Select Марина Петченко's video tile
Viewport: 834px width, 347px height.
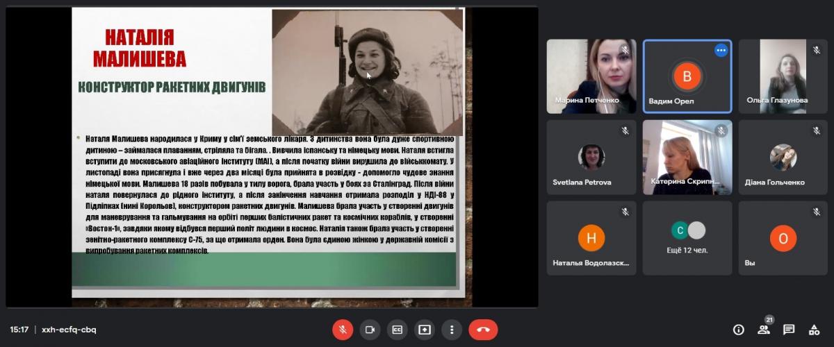(591, 76)
